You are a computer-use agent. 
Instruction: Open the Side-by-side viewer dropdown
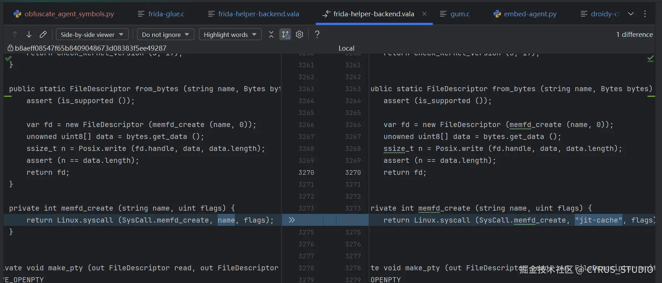(x=92, y=34)
